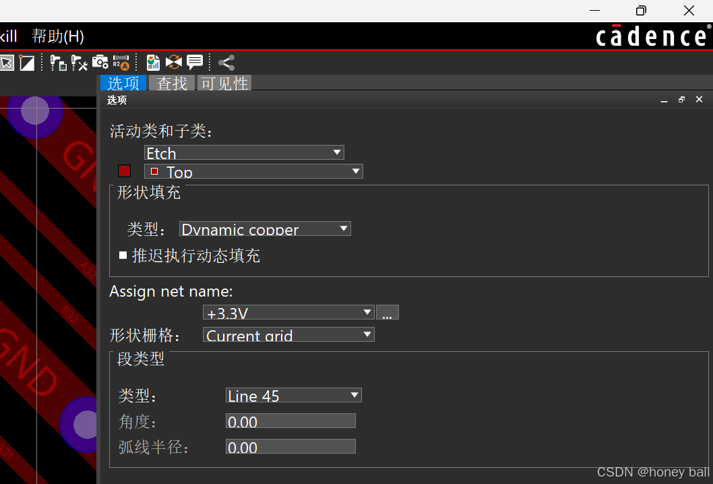
Task: Switch to the 选项 tab
Action: [123, 83]
